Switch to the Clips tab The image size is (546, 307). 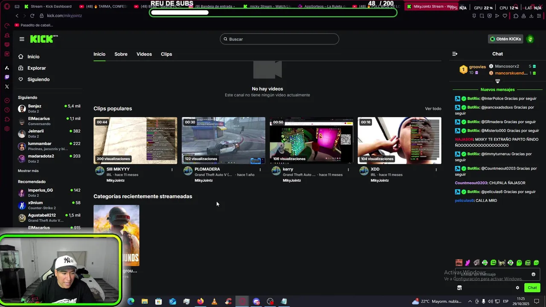[166, 54]
